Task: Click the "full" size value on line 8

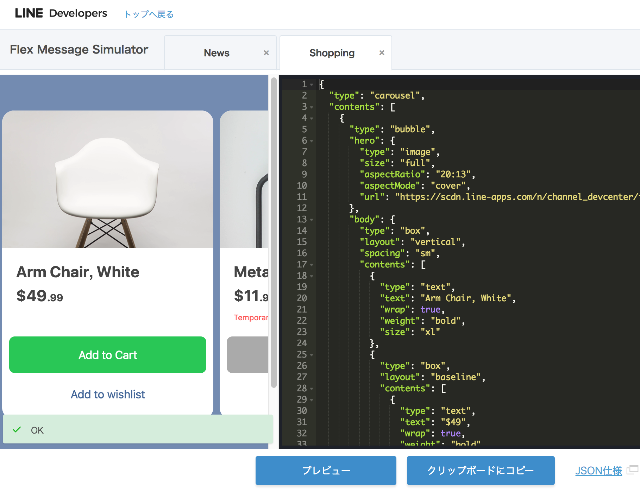Action: pos(415,163)
